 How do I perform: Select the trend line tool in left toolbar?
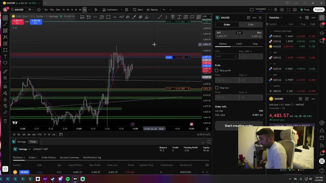pos(5,24)
